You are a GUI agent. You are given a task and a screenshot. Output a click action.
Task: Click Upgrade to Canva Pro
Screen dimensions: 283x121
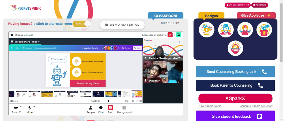pyautogui.click(x=90, y=48)
